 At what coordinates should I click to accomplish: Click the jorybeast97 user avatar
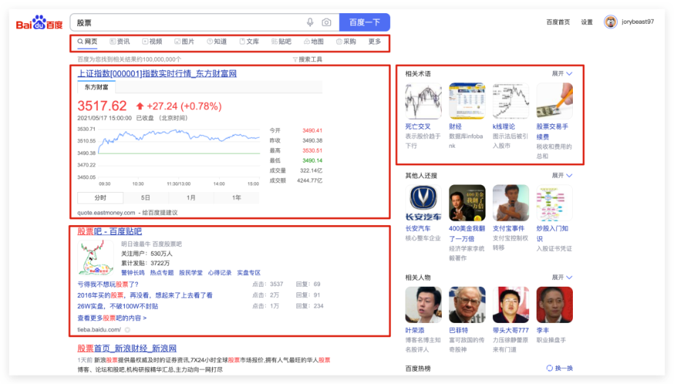tap(610, 21)
